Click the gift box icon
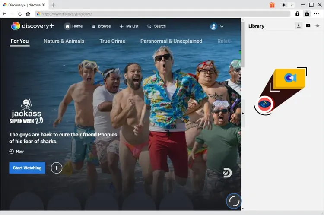This screenshot has height=215, width=324. pos(272,5)
